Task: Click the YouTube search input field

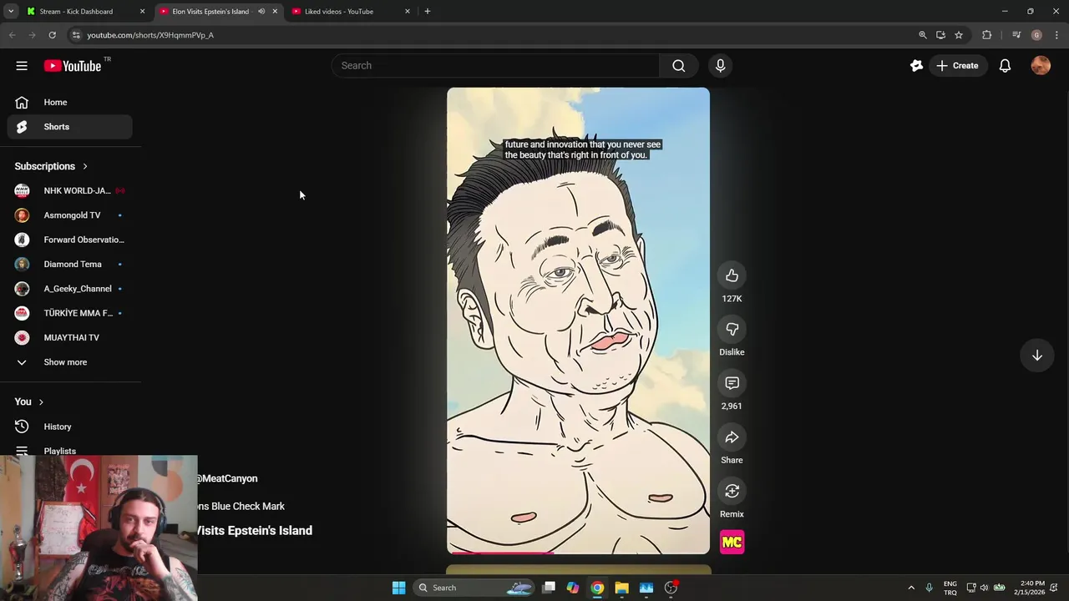Action: [495, 66]
